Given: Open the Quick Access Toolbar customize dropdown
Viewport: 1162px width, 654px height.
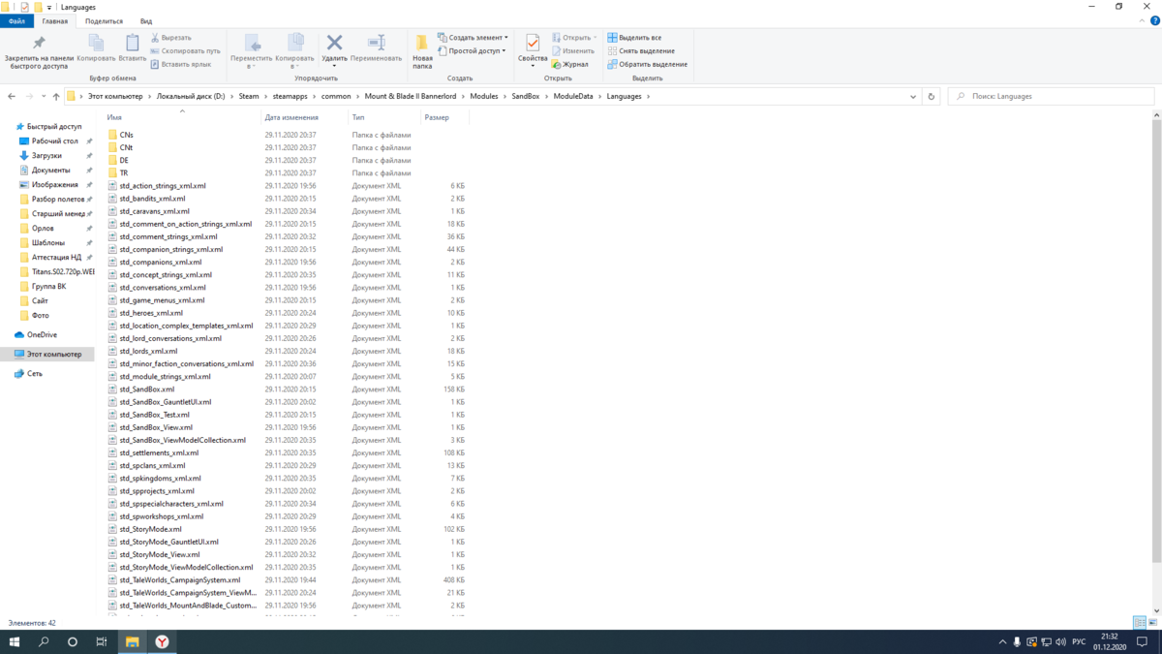Looking at the screenshot, I should point(49,7).
